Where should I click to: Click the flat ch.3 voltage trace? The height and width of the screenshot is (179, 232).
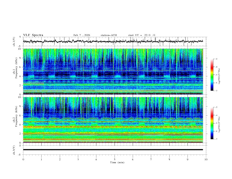pos(113,150)
